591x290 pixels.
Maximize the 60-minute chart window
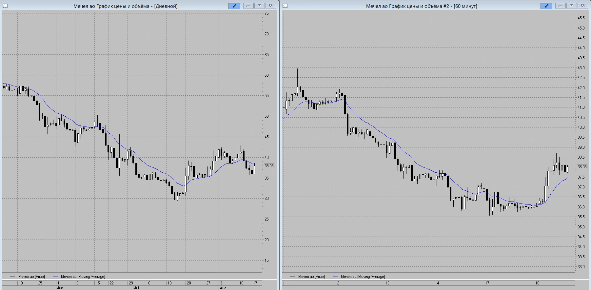point(571,6)
